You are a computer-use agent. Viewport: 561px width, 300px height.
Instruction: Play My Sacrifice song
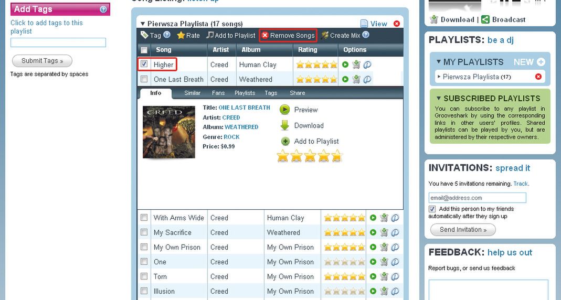coord(373,232)
